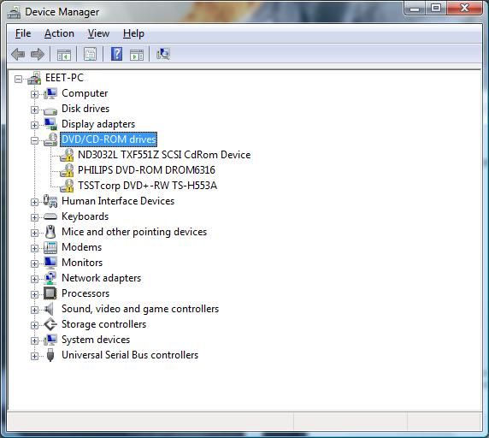Collapse the DVD/CD-ROM drives node
The height and width of the screenshot is (438, 489).
click(34, 140)
